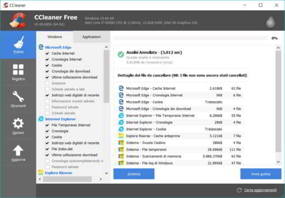Click the results vertical scrollbar thumb
285x198 pixels.
pos(278,101)
